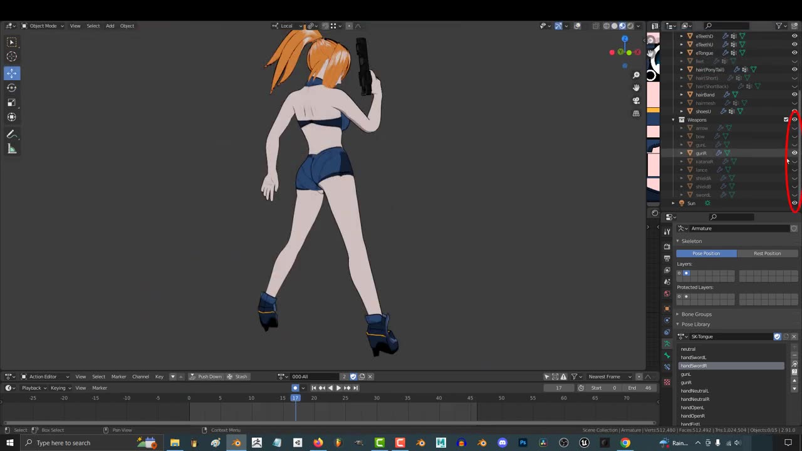Viewport: 802px width, 451px height.
Task: Open the Keying menu in timeline
Action: pyautogui.click(x=61, y=388)
